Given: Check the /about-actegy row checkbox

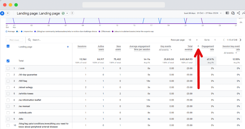Looking at the screenshot, I should point(8,87).
